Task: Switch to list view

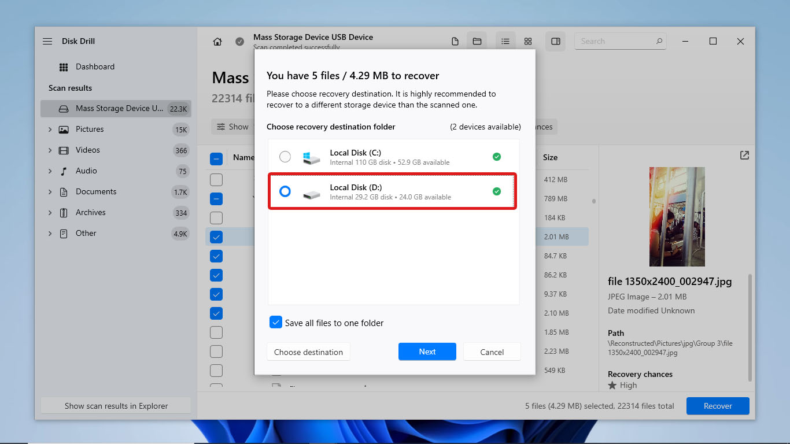Action: click(505, 41)
